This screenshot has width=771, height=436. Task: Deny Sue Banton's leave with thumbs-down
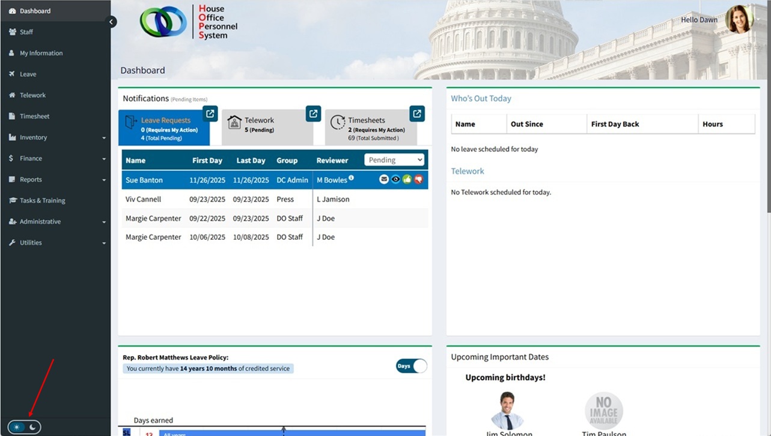(x=418, y=179)
